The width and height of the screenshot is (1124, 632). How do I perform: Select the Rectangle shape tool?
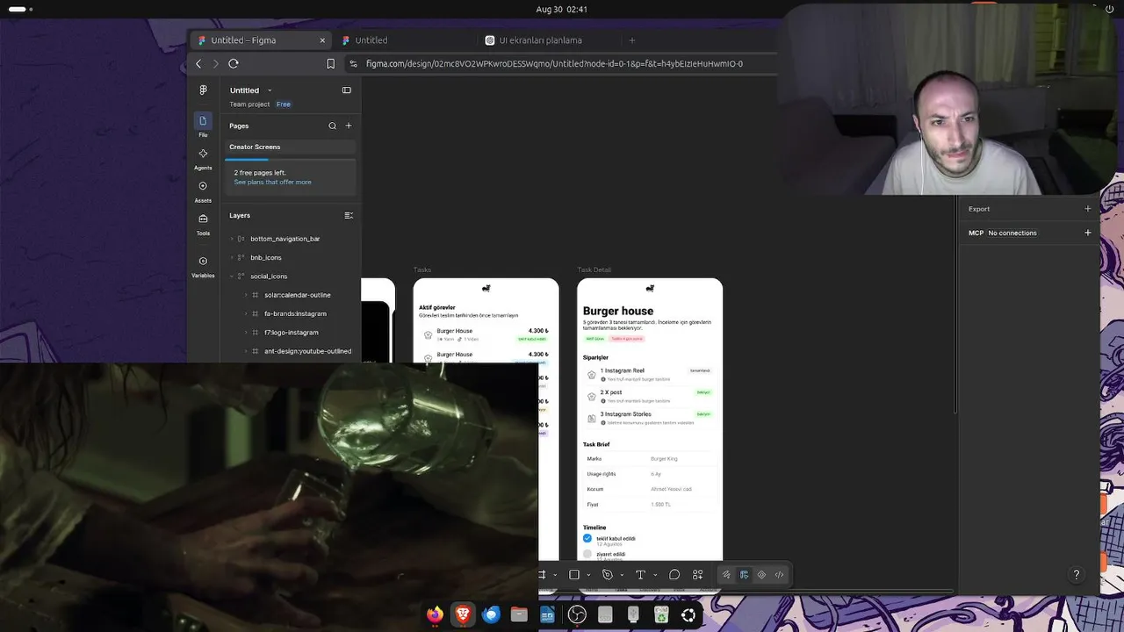coord(574,575)
